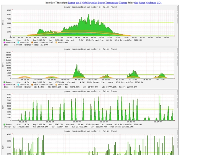The width and height of the screenshot is (207, 155).
Task: Open the Gas graphs link
Action: (x=136, y=3)
